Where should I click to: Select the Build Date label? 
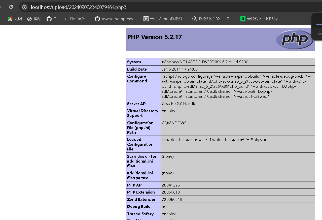[x=137, y=69]
